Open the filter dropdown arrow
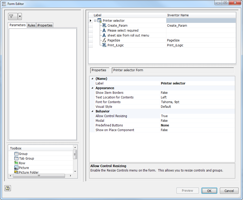The width and height of the screenshot is (243, 200). coord(19,16)
